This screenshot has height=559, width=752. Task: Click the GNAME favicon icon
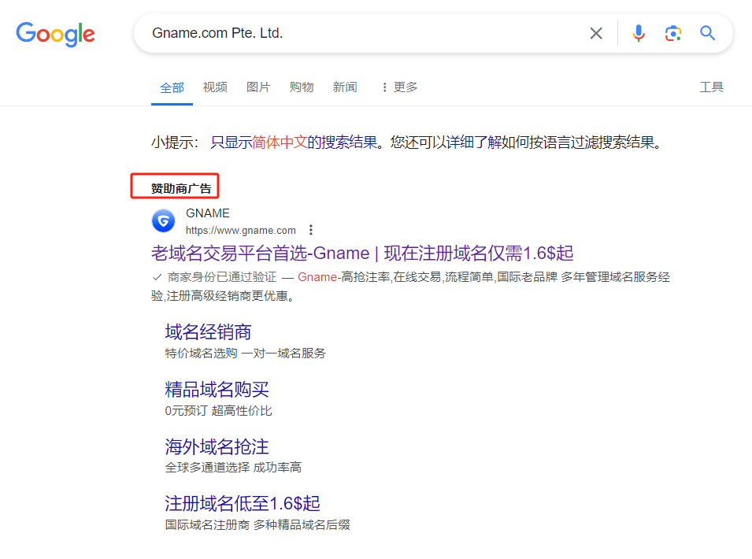[x=164, y=221]
